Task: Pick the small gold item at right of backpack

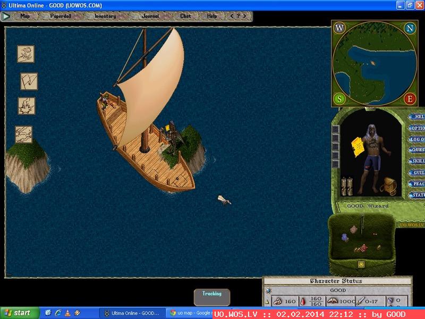Action: [379, 247]
